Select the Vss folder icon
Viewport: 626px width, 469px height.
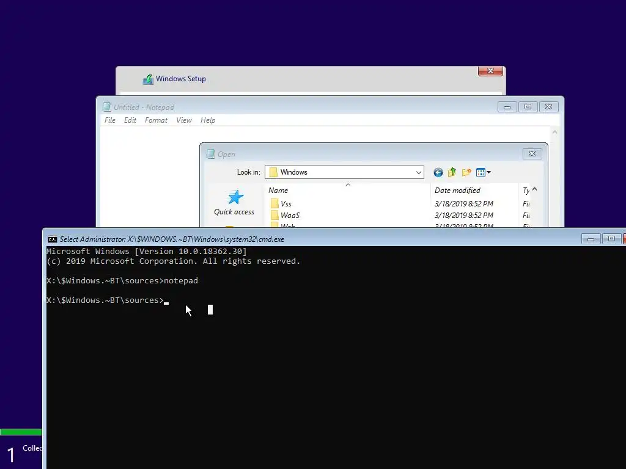pyautogui.click(x=274, y=204)
